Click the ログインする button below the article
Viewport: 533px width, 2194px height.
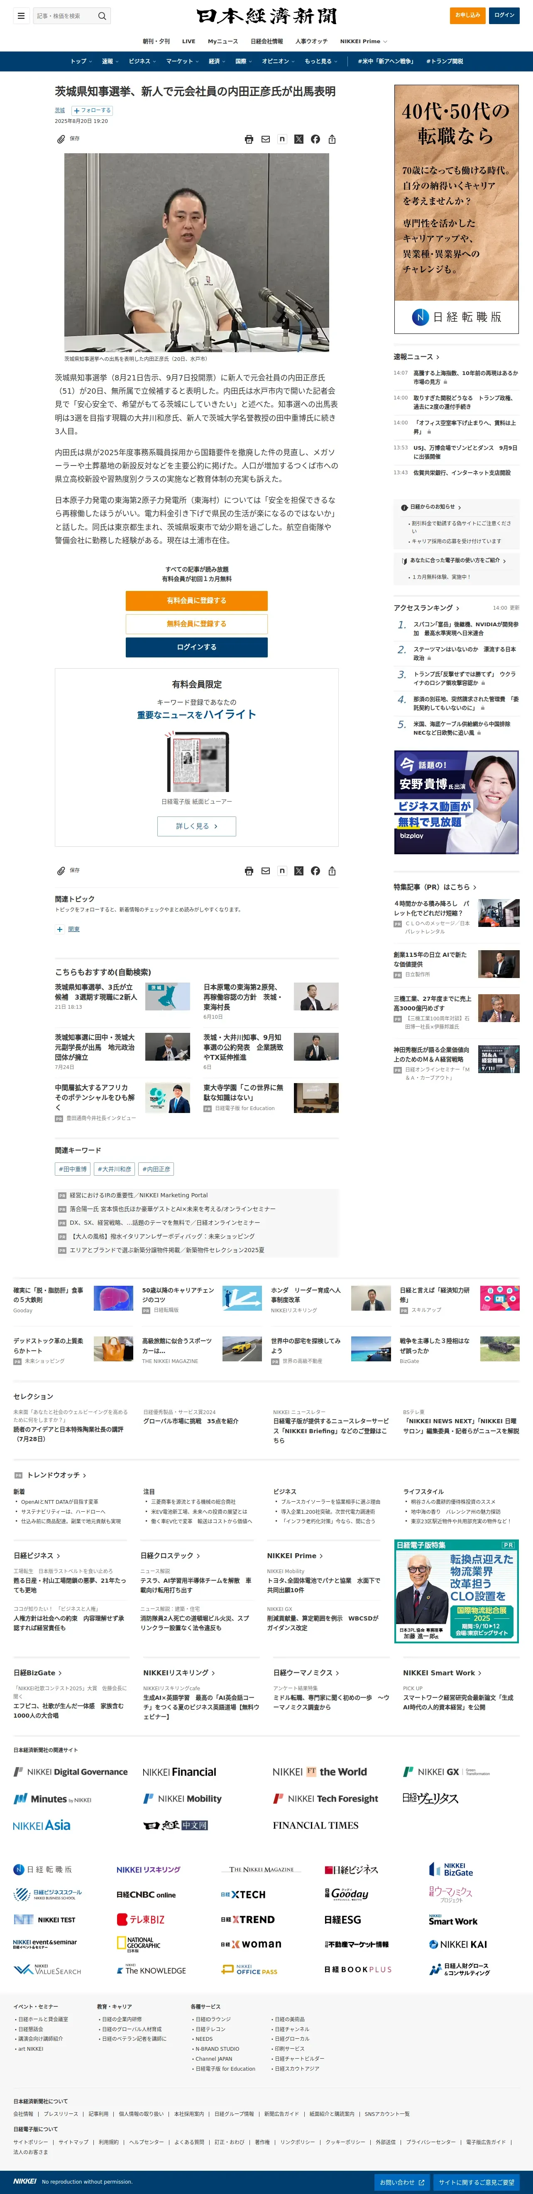pyautogui.click(x=197, y=647)
